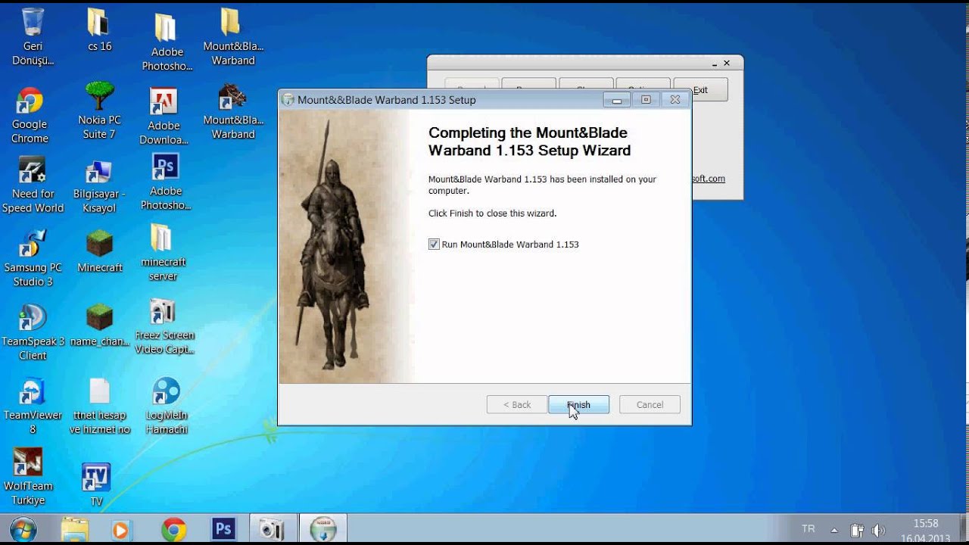Minimize the background window behind Setup
The height and width of the screenshot is (545, 969).
(714, 64)
